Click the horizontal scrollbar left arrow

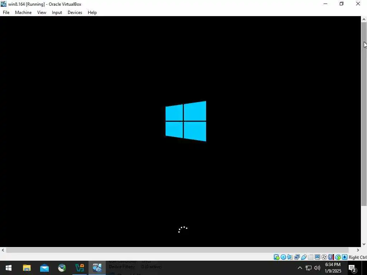tap(3, 250)
